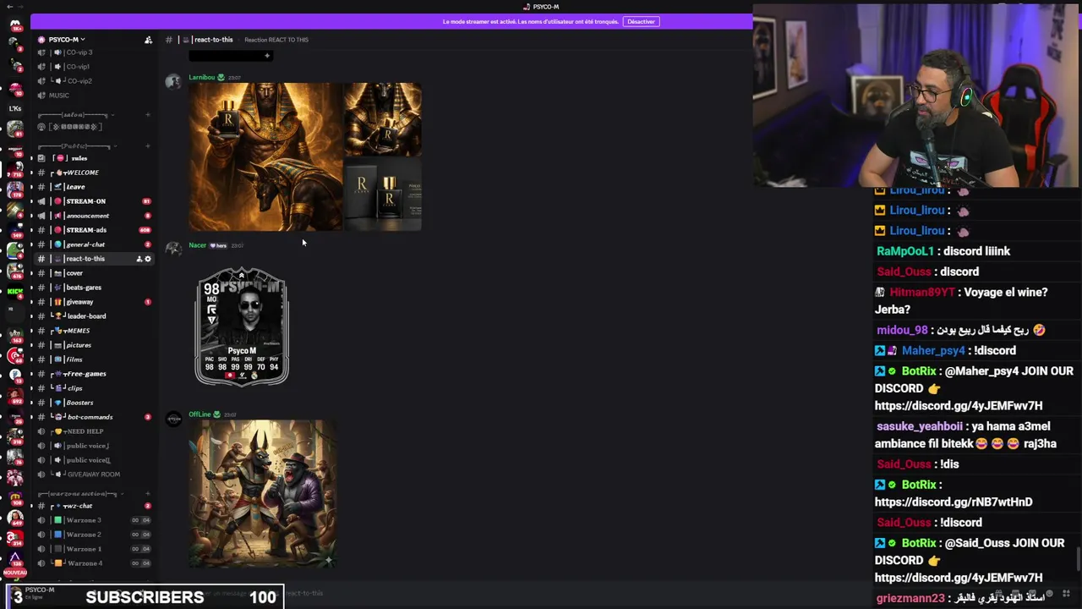Open the clips channel

coord(93,388)
